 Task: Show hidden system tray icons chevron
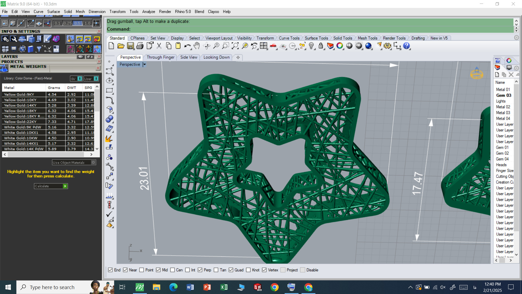411,287
